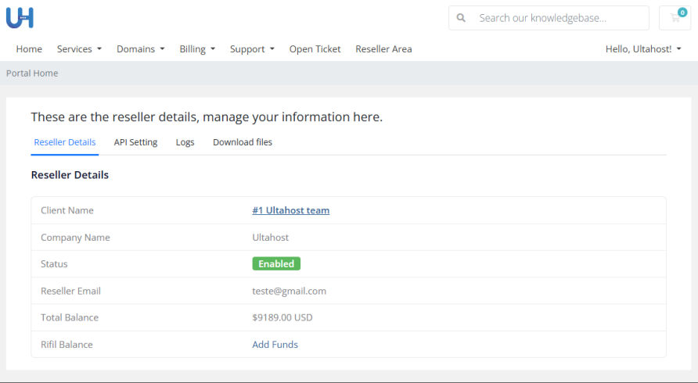
Task: Click the Add Funds link
Action: pyautogui.click(x=275, y=345)
